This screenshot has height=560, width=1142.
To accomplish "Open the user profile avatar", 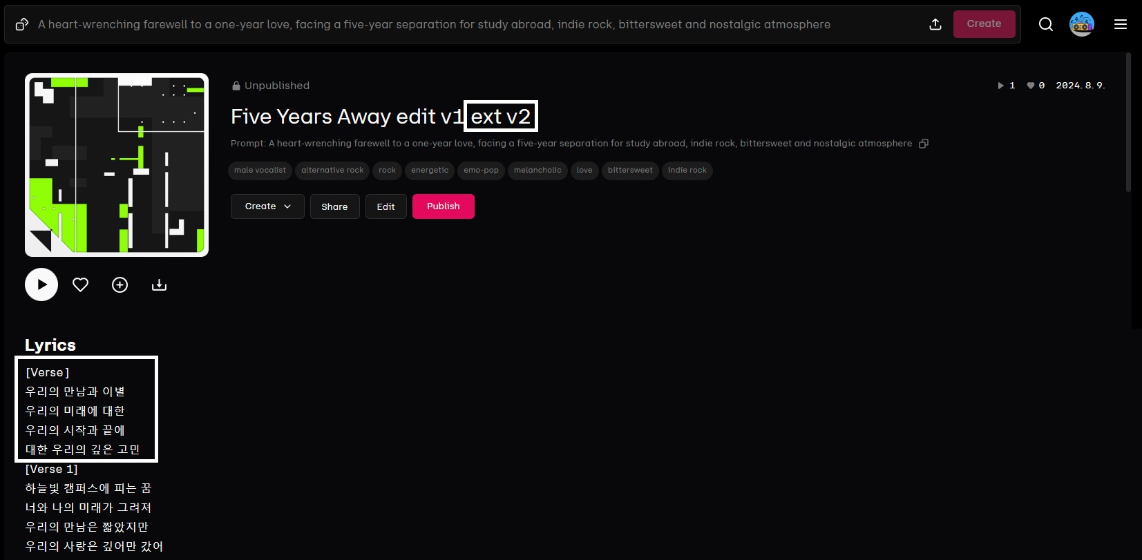I will (1081, 24).
